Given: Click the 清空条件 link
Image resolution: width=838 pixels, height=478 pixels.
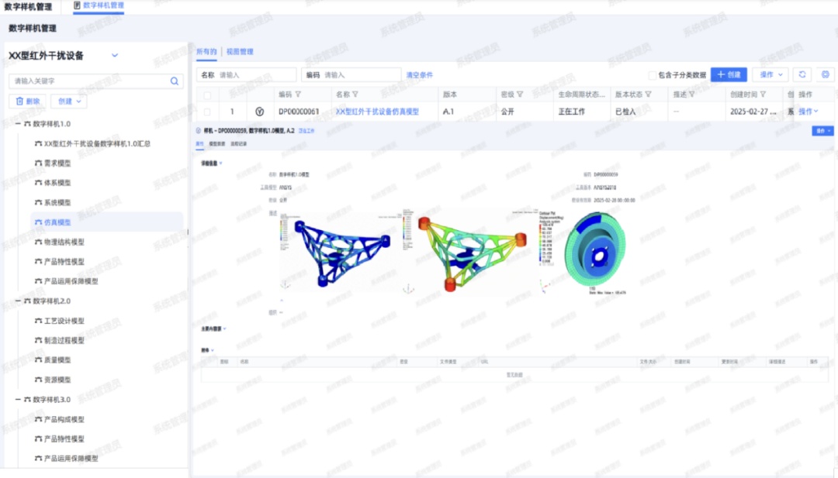Looking at the screenshot, I should click(x=420, y=75).
